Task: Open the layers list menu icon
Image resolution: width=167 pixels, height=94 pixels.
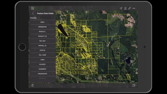Action: (x=32, y=8)
